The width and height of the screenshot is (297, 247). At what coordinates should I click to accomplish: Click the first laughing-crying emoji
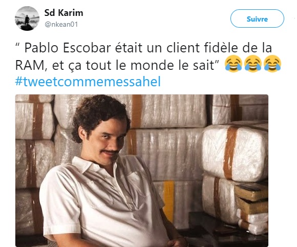click(234, 64)
